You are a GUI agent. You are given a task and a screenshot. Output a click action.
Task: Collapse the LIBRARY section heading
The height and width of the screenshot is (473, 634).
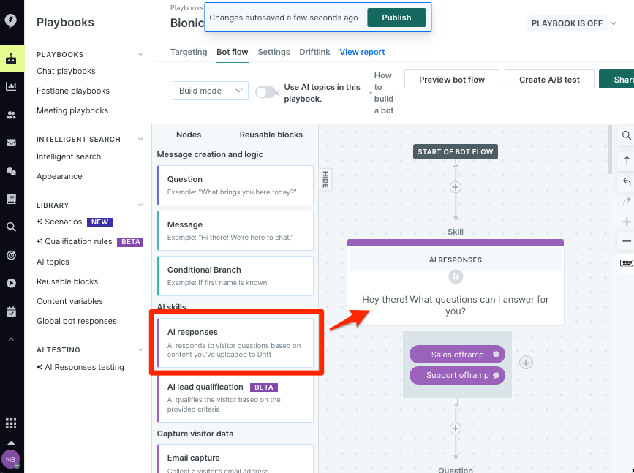[x=140, y=205]
